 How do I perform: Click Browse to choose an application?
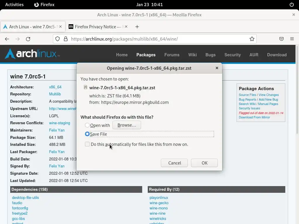point(127,125)
